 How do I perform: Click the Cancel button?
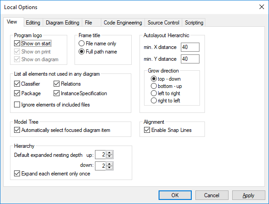tap(212, 195)
